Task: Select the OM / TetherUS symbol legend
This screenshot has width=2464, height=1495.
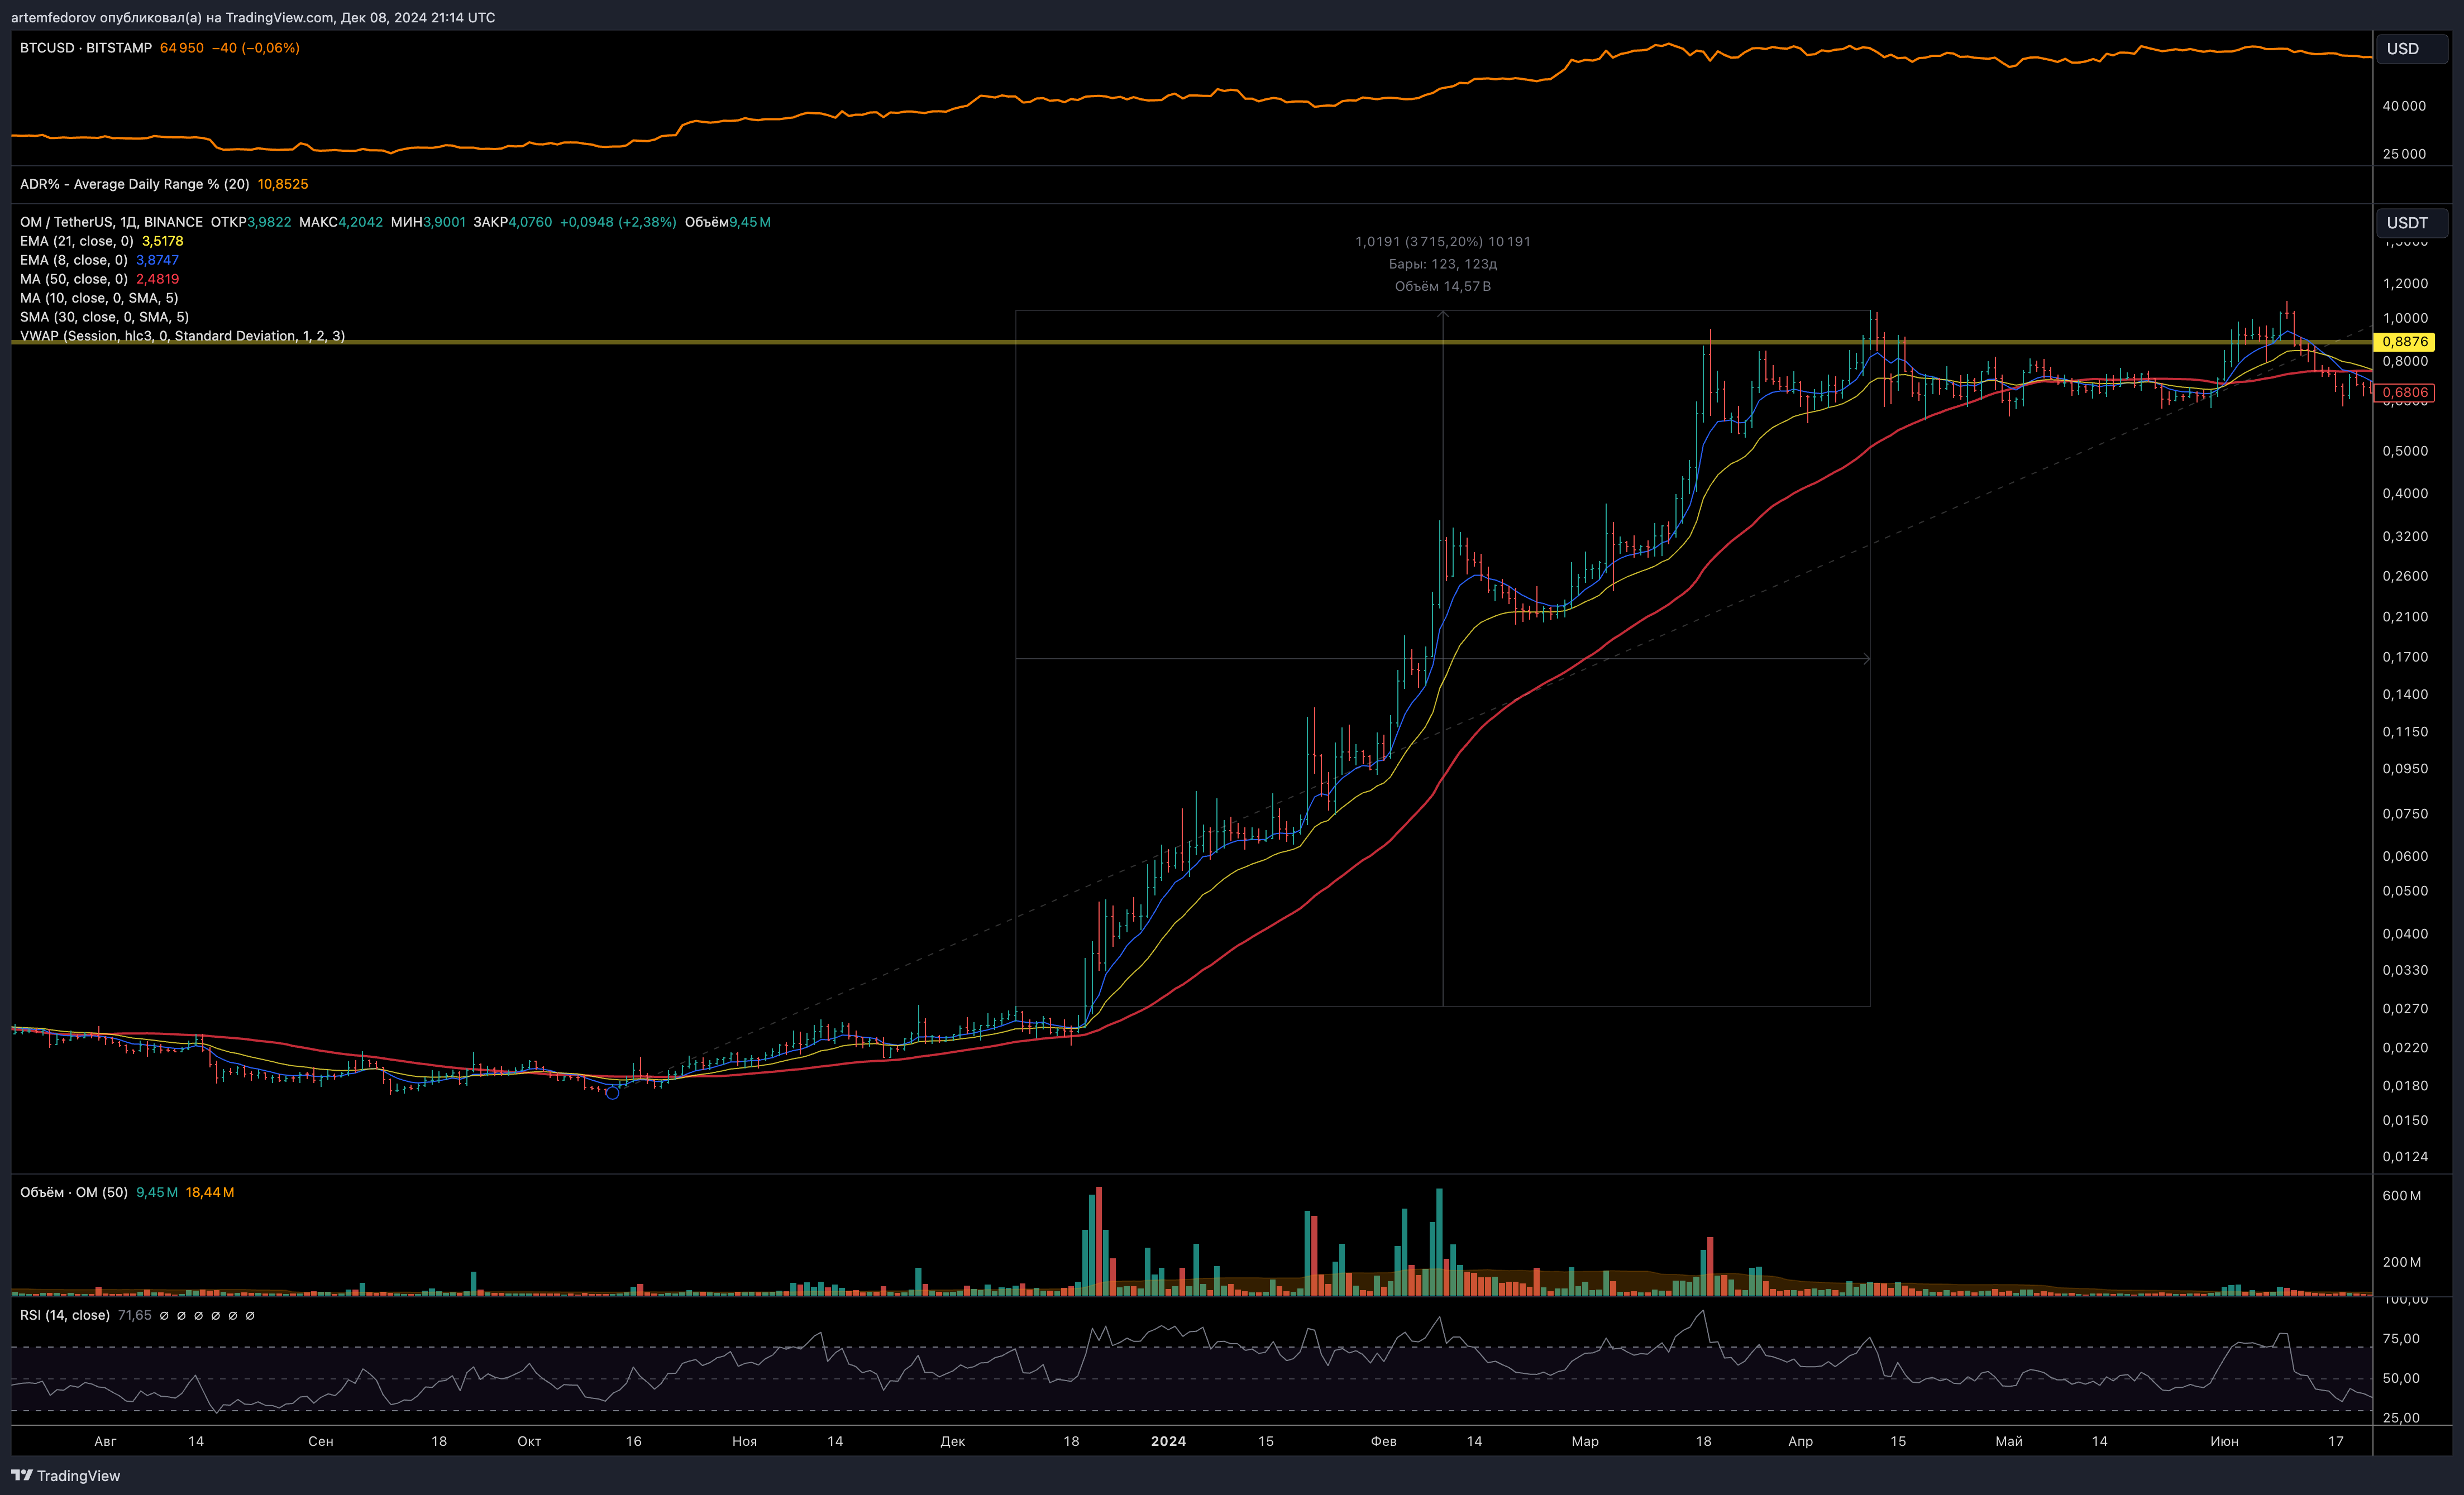Action: (x=111, y=222)
